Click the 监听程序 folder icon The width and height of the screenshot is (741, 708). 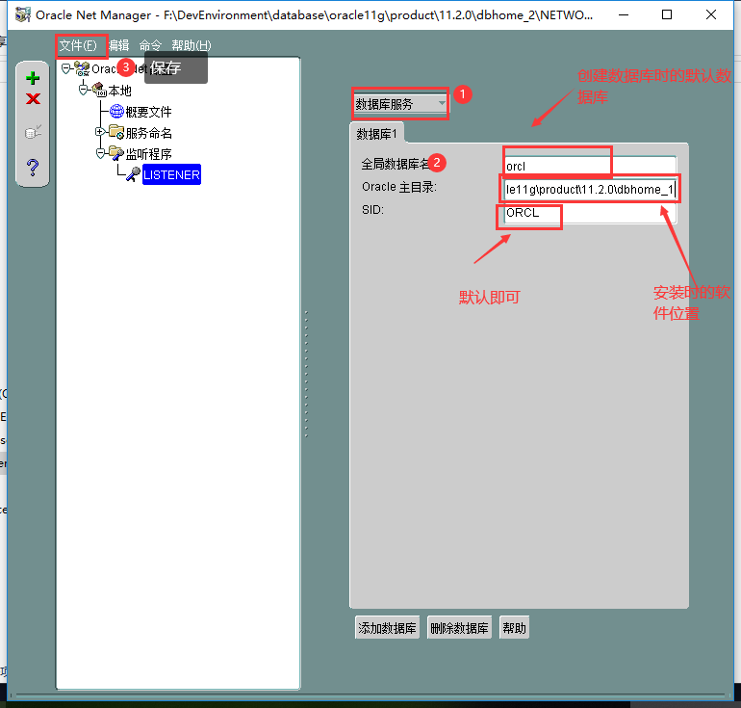116,153
